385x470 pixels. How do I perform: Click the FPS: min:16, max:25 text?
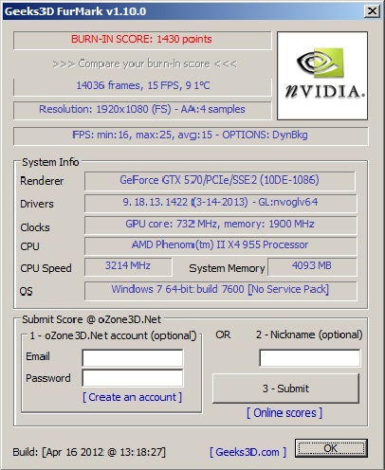[x=190, y=136]
